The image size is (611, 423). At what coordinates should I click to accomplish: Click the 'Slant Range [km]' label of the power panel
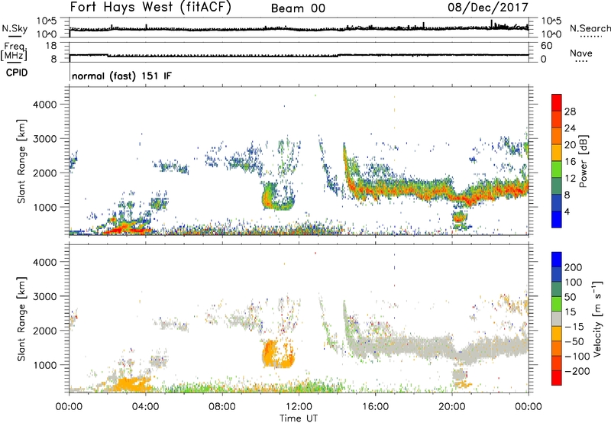(x=21, y=161)
